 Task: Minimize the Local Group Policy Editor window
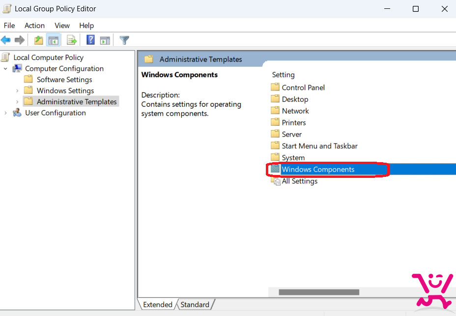click(x=387, y=9)
